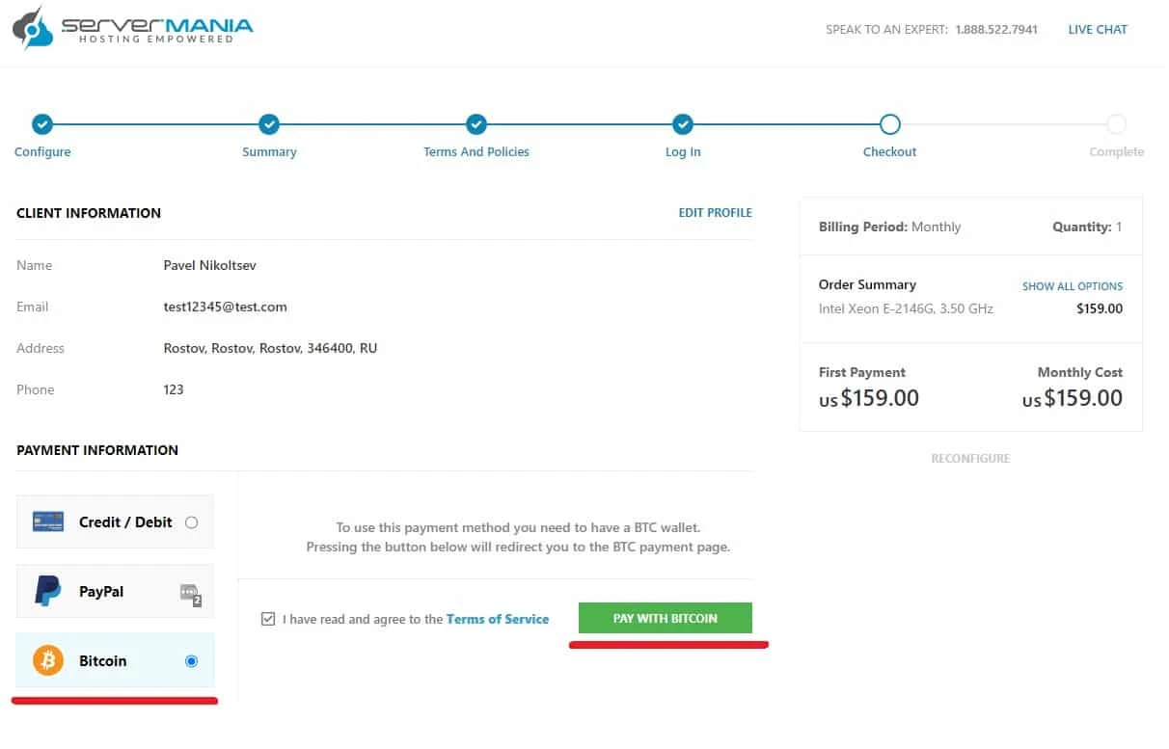Expand order details with Show All Options

(1073, 286)
